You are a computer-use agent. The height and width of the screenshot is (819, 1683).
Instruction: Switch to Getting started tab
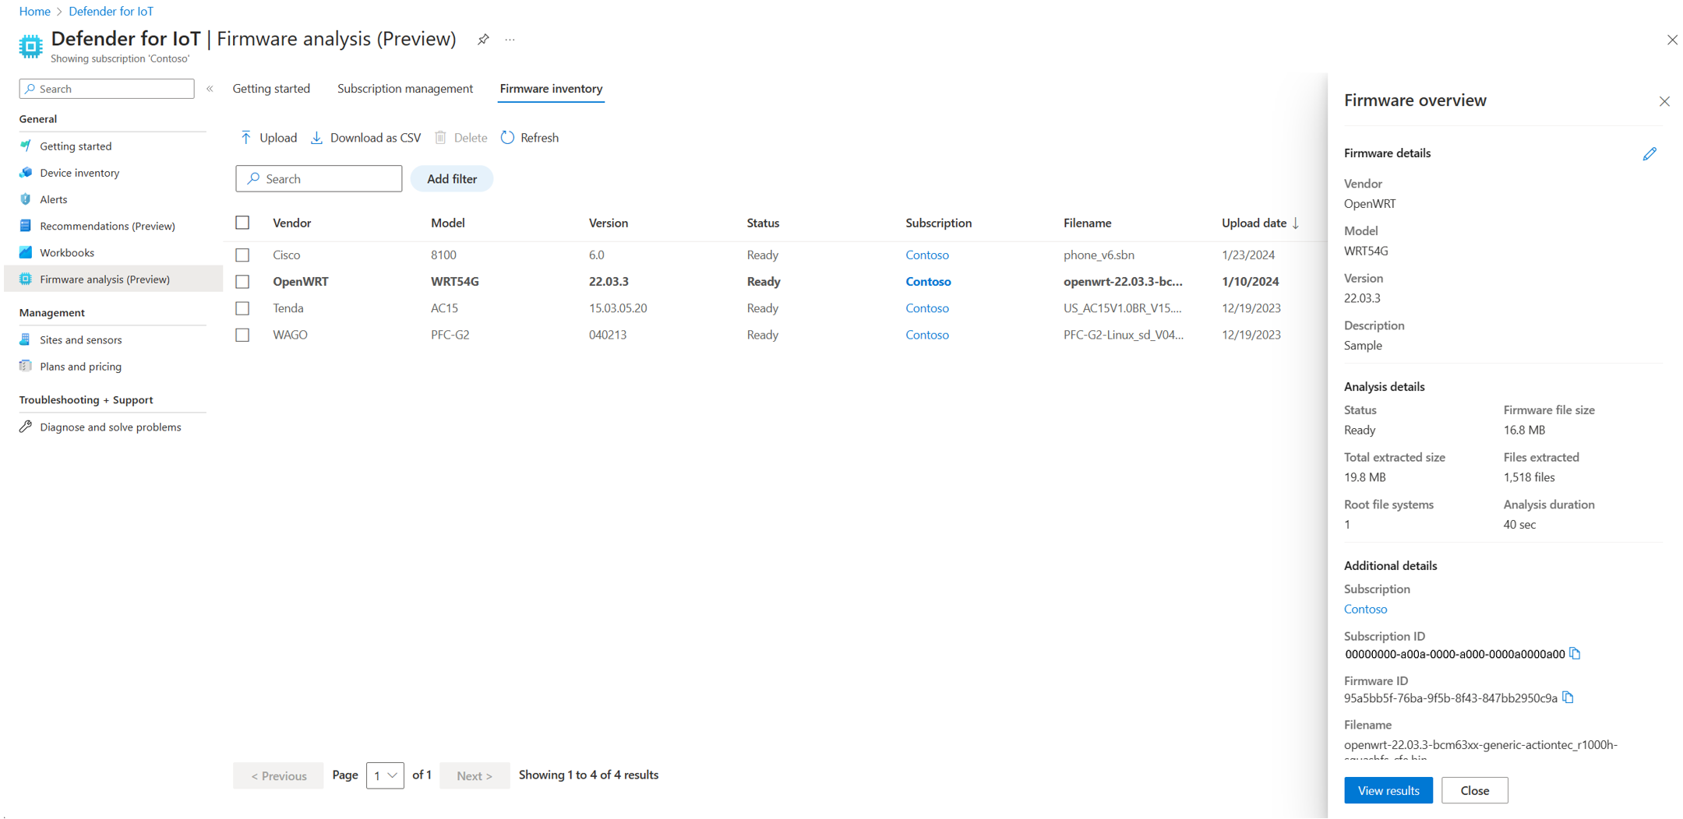pos(271,89)
